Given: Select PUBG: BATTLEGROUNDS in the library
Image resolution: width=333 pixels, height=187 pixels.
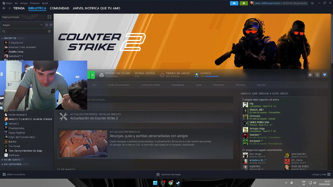Looking at the screenshot, I should coord(22,137).
